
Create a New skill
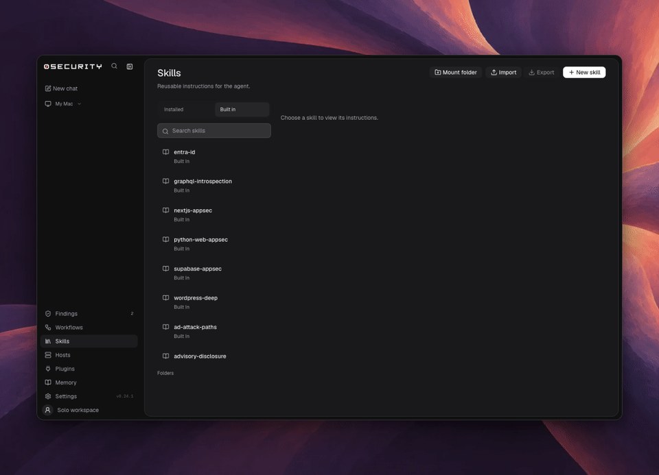tap(584, 72)
